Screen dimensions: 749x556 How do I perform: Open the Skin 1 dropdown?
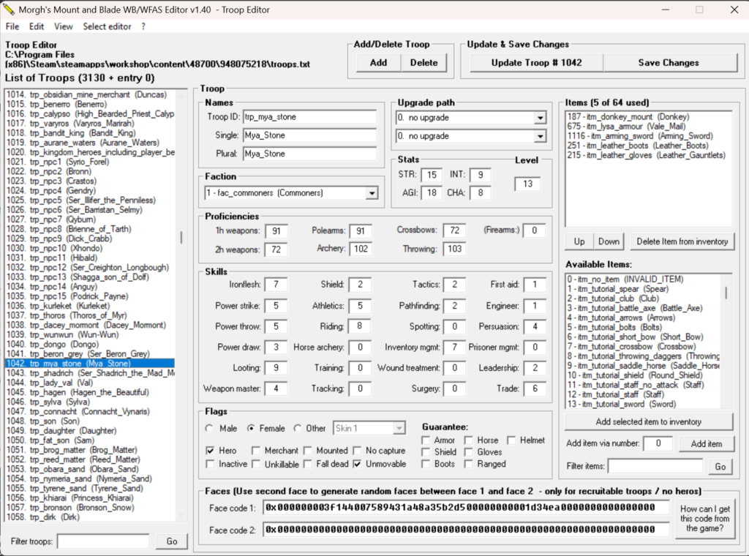(399, 429)
